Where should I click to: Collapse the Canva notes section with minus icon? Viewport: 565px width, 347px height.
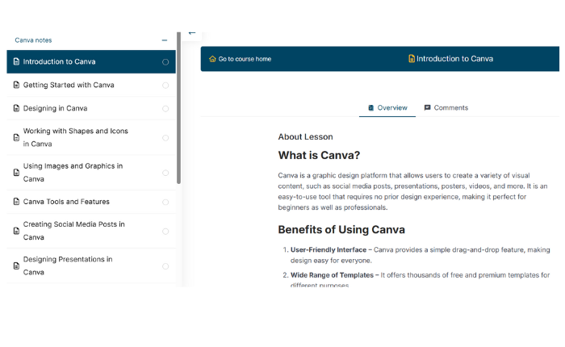tap(165, 40)
